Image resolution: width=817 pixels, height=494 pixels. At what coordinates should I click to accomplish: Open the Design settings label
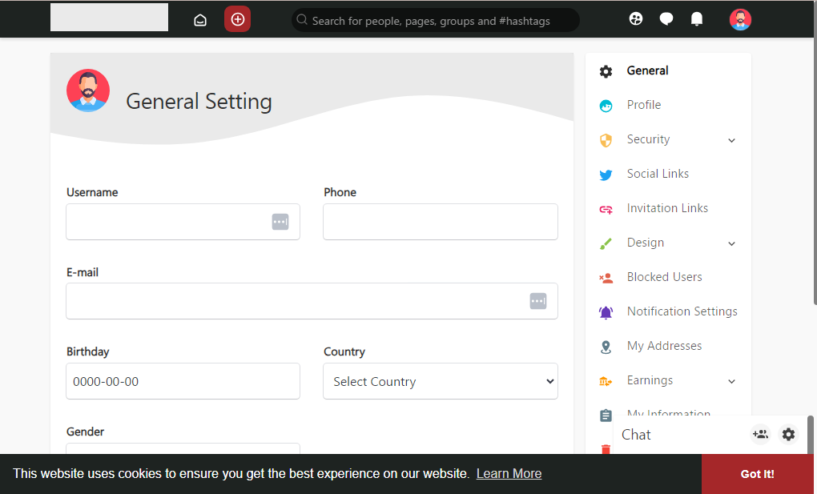(645, 243)
